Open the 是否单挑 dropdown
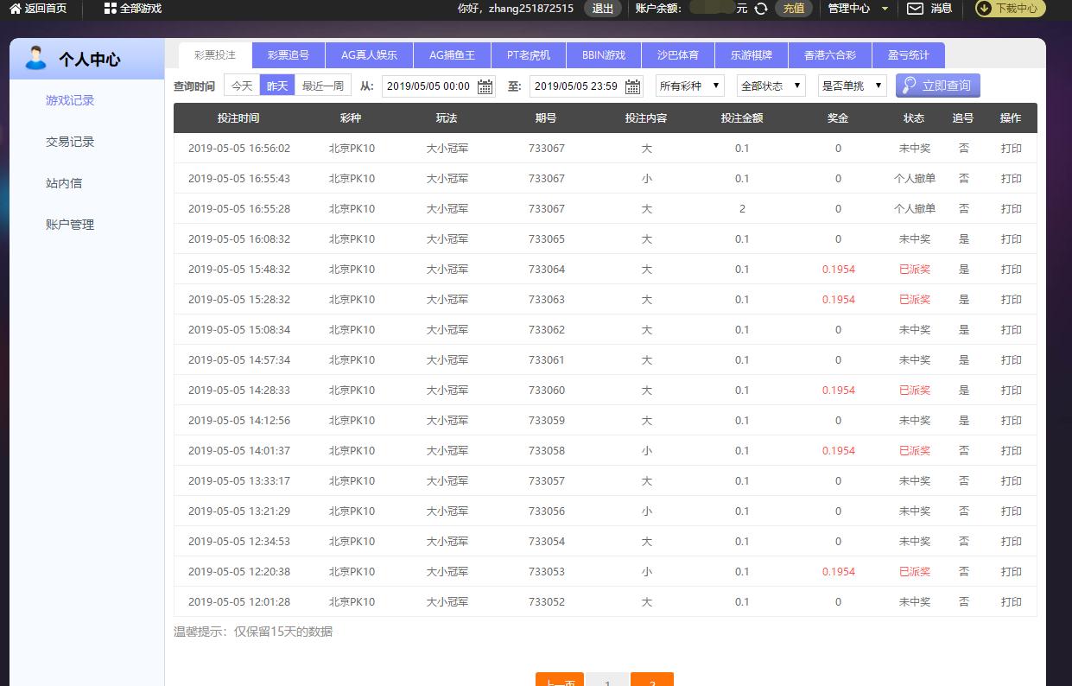The height and width of the screenshot is (686, 1072). [x=852, y=86]
